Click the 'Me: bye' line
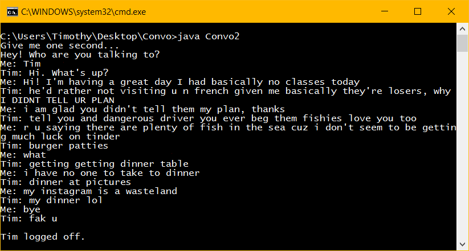Viewport: 469px width, 251px height. [21, 209]
